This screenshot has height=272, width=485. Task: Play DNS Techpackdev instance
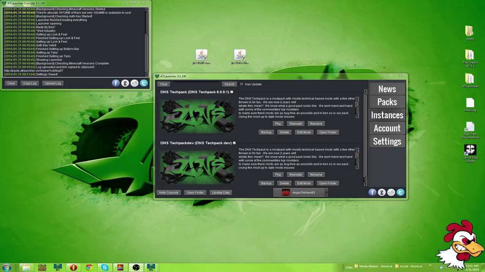(278, 175)
